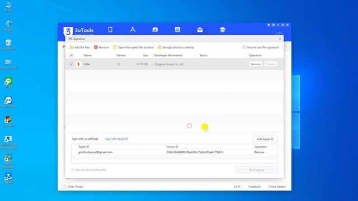Click Cancel button in the N3la row
The image size is (358, 201).
tap(271, 64)
